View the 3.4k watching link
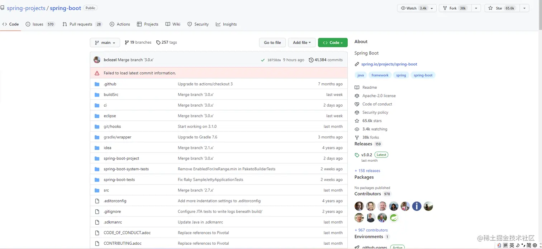The height and width of the screenshot is (249, 542). 371,129
